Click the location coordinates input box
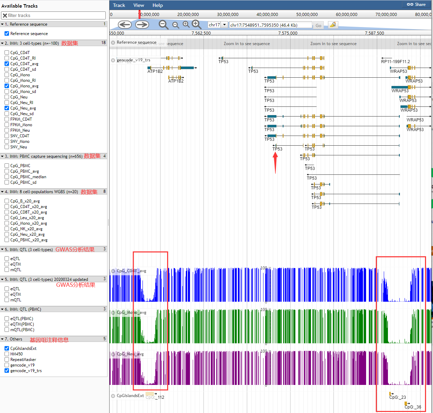Viewport: 433px width, 413px height. point(270,25)
